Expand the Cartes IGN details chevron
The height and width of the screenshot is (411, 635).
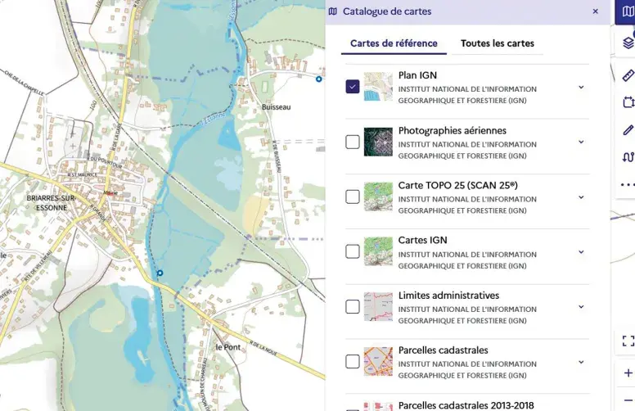point(581,251)
